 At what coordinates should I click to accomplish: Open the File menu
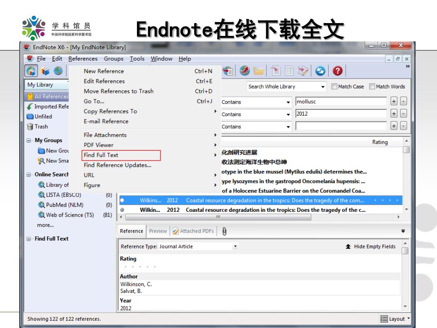click(x=41, y=59)
